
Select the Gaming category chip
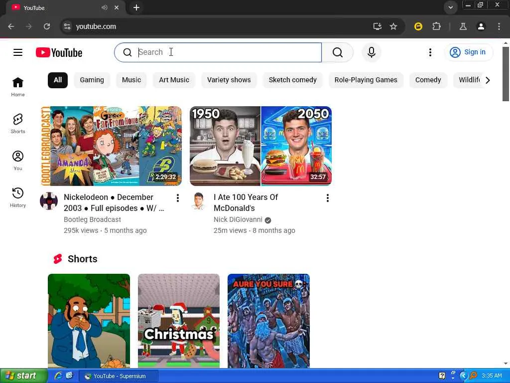[92, 80]
